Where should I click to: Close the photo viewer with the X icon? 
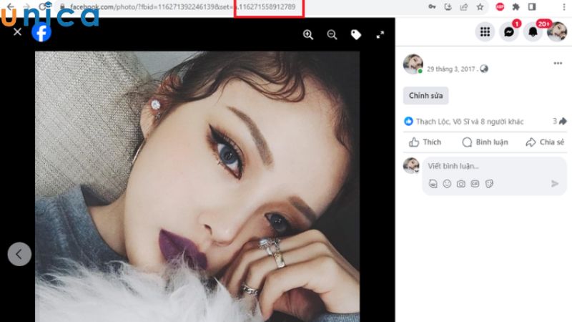pos(17,31)
